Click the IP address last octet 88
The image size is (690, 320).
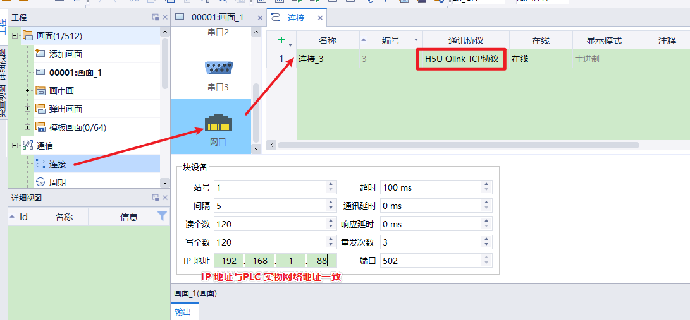click(x=322, y=261)
